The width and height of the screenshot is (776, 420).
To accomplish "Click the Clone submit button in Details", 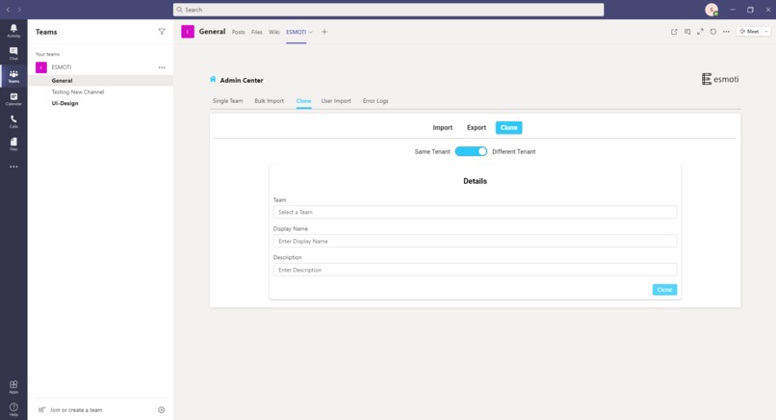I will (x=664, y=290).
